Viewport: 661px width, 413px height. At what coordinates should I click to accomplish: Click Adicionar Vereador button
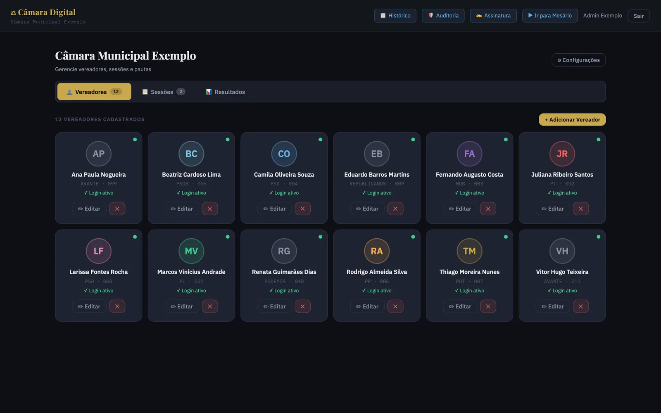pyautogui.click(x=572, y=119)
